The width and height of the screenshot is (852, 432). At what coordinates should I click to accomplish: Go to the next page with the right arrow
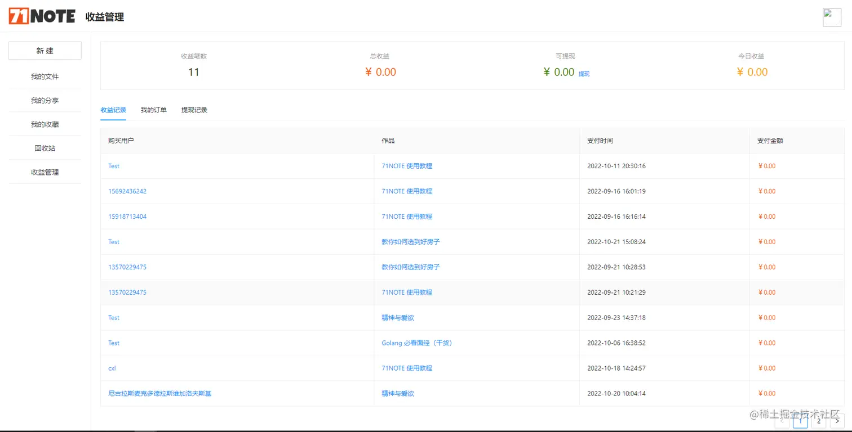pyautogui.click(x=837, y=421)
